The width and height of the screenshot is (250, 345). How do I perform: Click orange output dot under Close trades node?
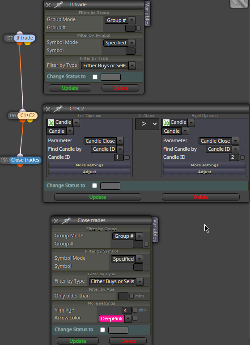coord(20,165)
